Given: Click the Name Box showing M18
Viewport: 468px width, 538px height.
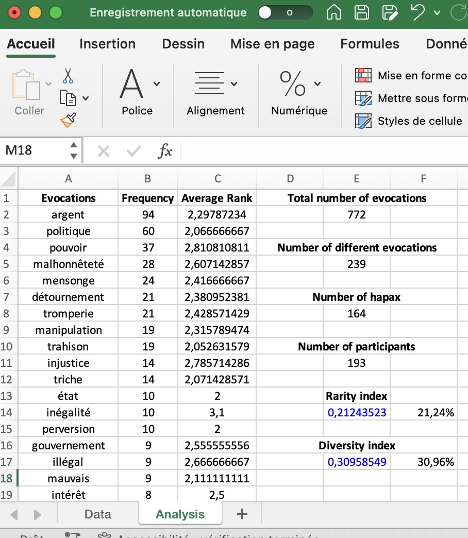Looking at the screenshot, I should (x=34, y=150).
